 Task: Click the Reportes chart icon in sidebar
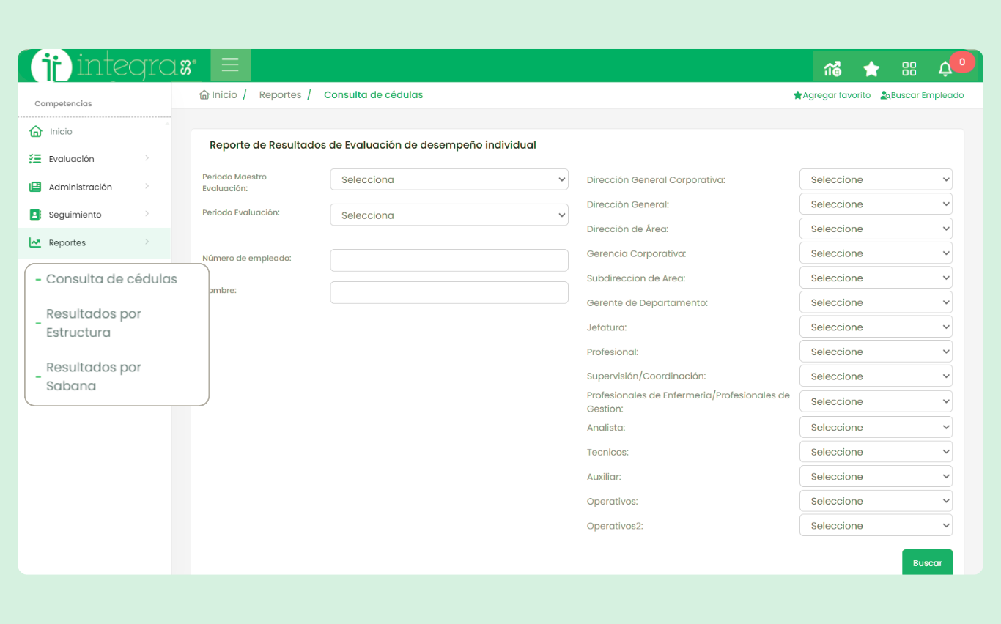(x=35, y=242)
